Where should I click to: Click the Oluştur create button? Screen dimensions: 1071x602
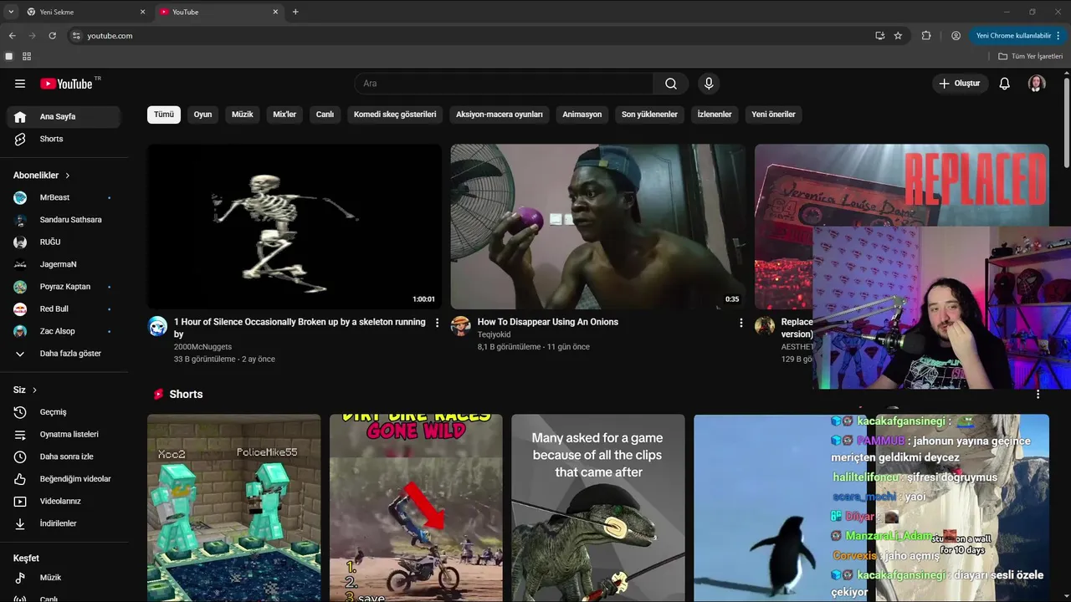[960, 84]
